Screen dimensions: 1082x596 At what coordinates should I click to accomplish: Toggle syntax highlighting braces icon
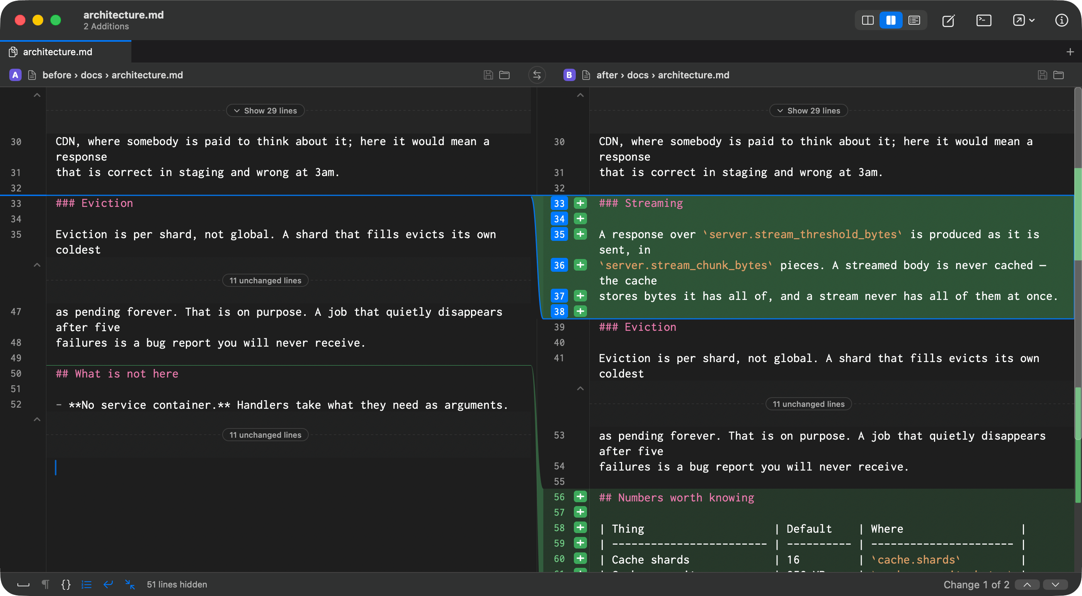(66, 585)
